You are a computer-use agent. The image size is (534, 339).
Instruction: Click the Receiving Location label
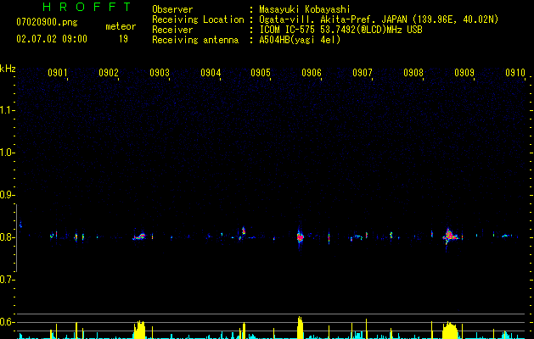(198, 19)
